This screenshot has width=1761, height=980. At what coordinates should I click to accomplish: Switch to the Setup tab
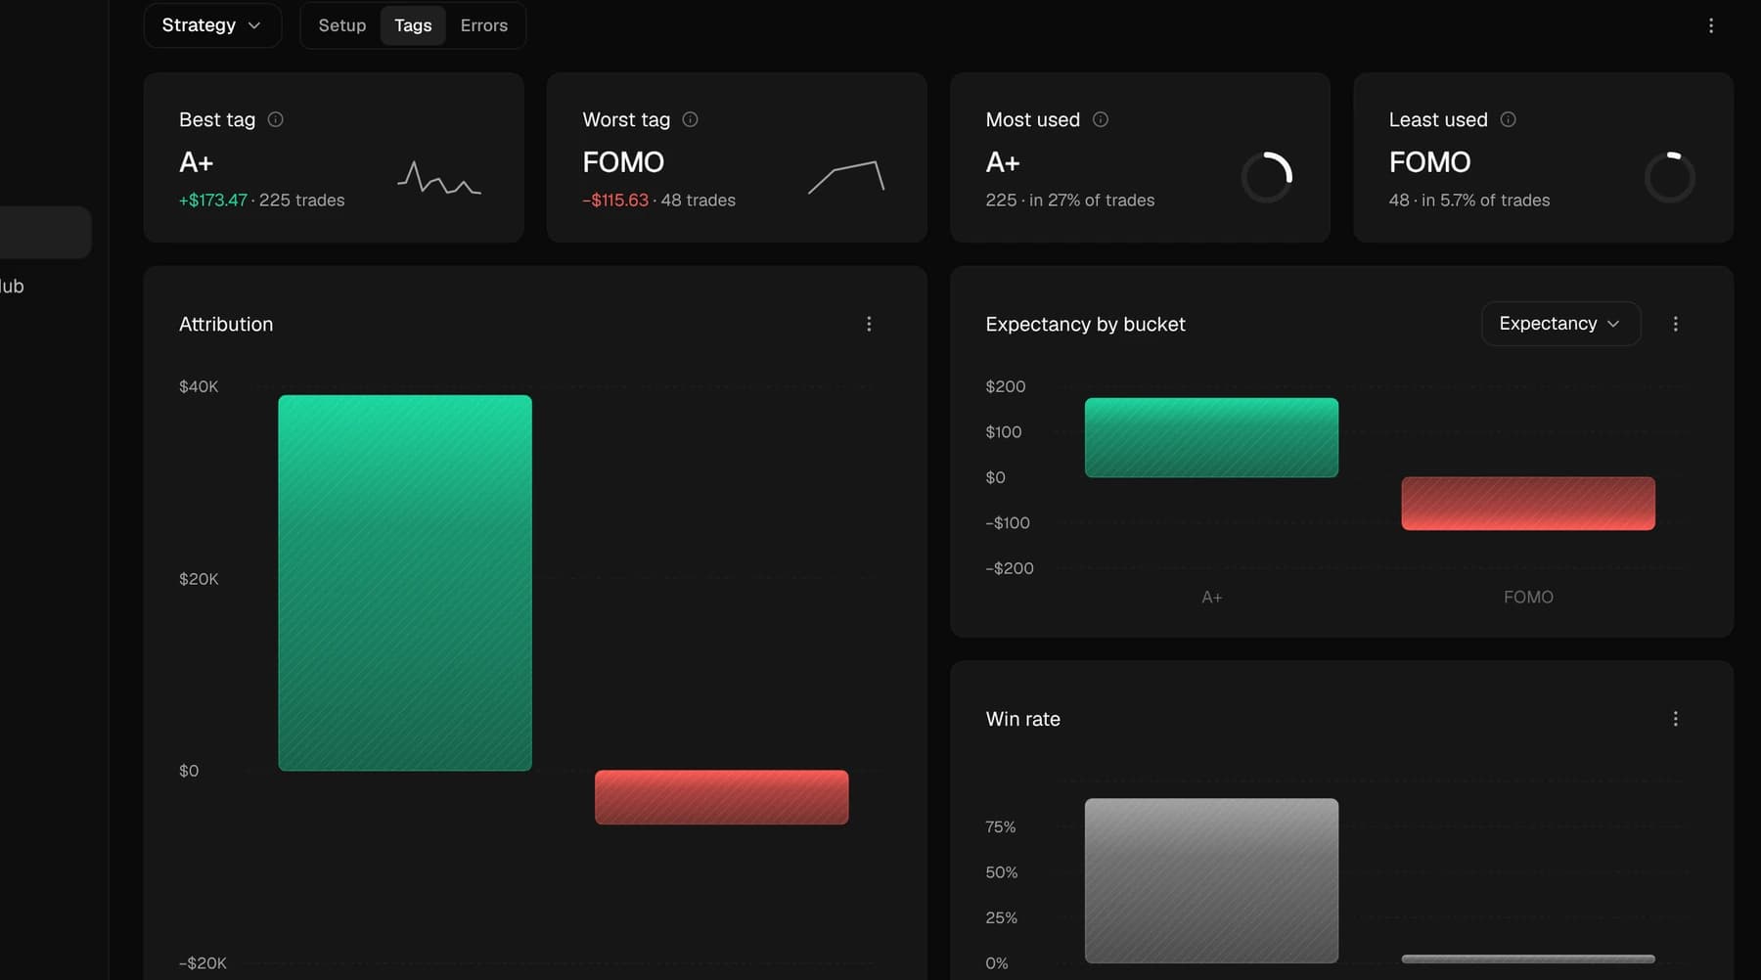(341, 25)
